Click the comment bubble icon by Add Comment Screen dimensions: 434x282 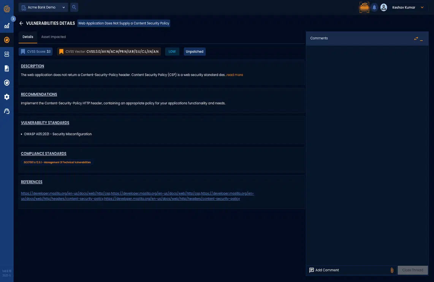[x=311, y=270]
